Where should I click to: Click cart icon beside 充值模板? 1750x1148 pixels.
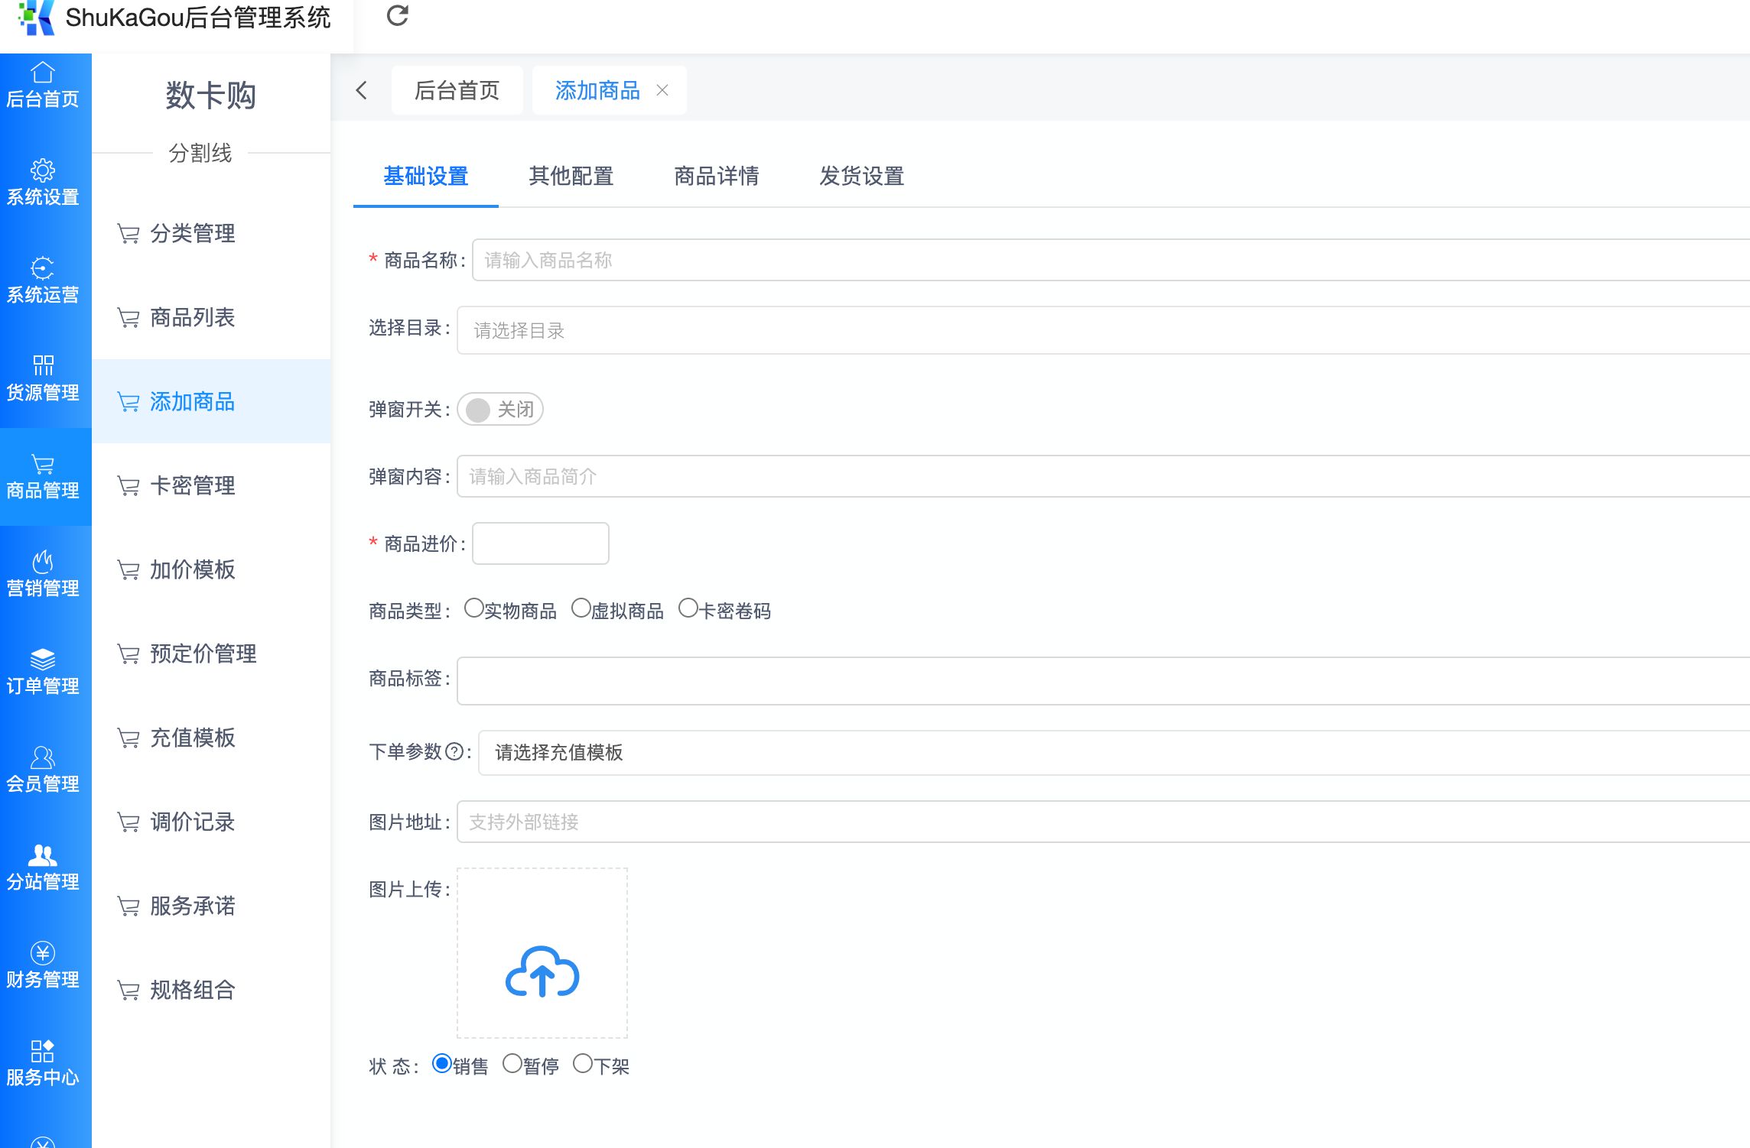coord(128,738)
